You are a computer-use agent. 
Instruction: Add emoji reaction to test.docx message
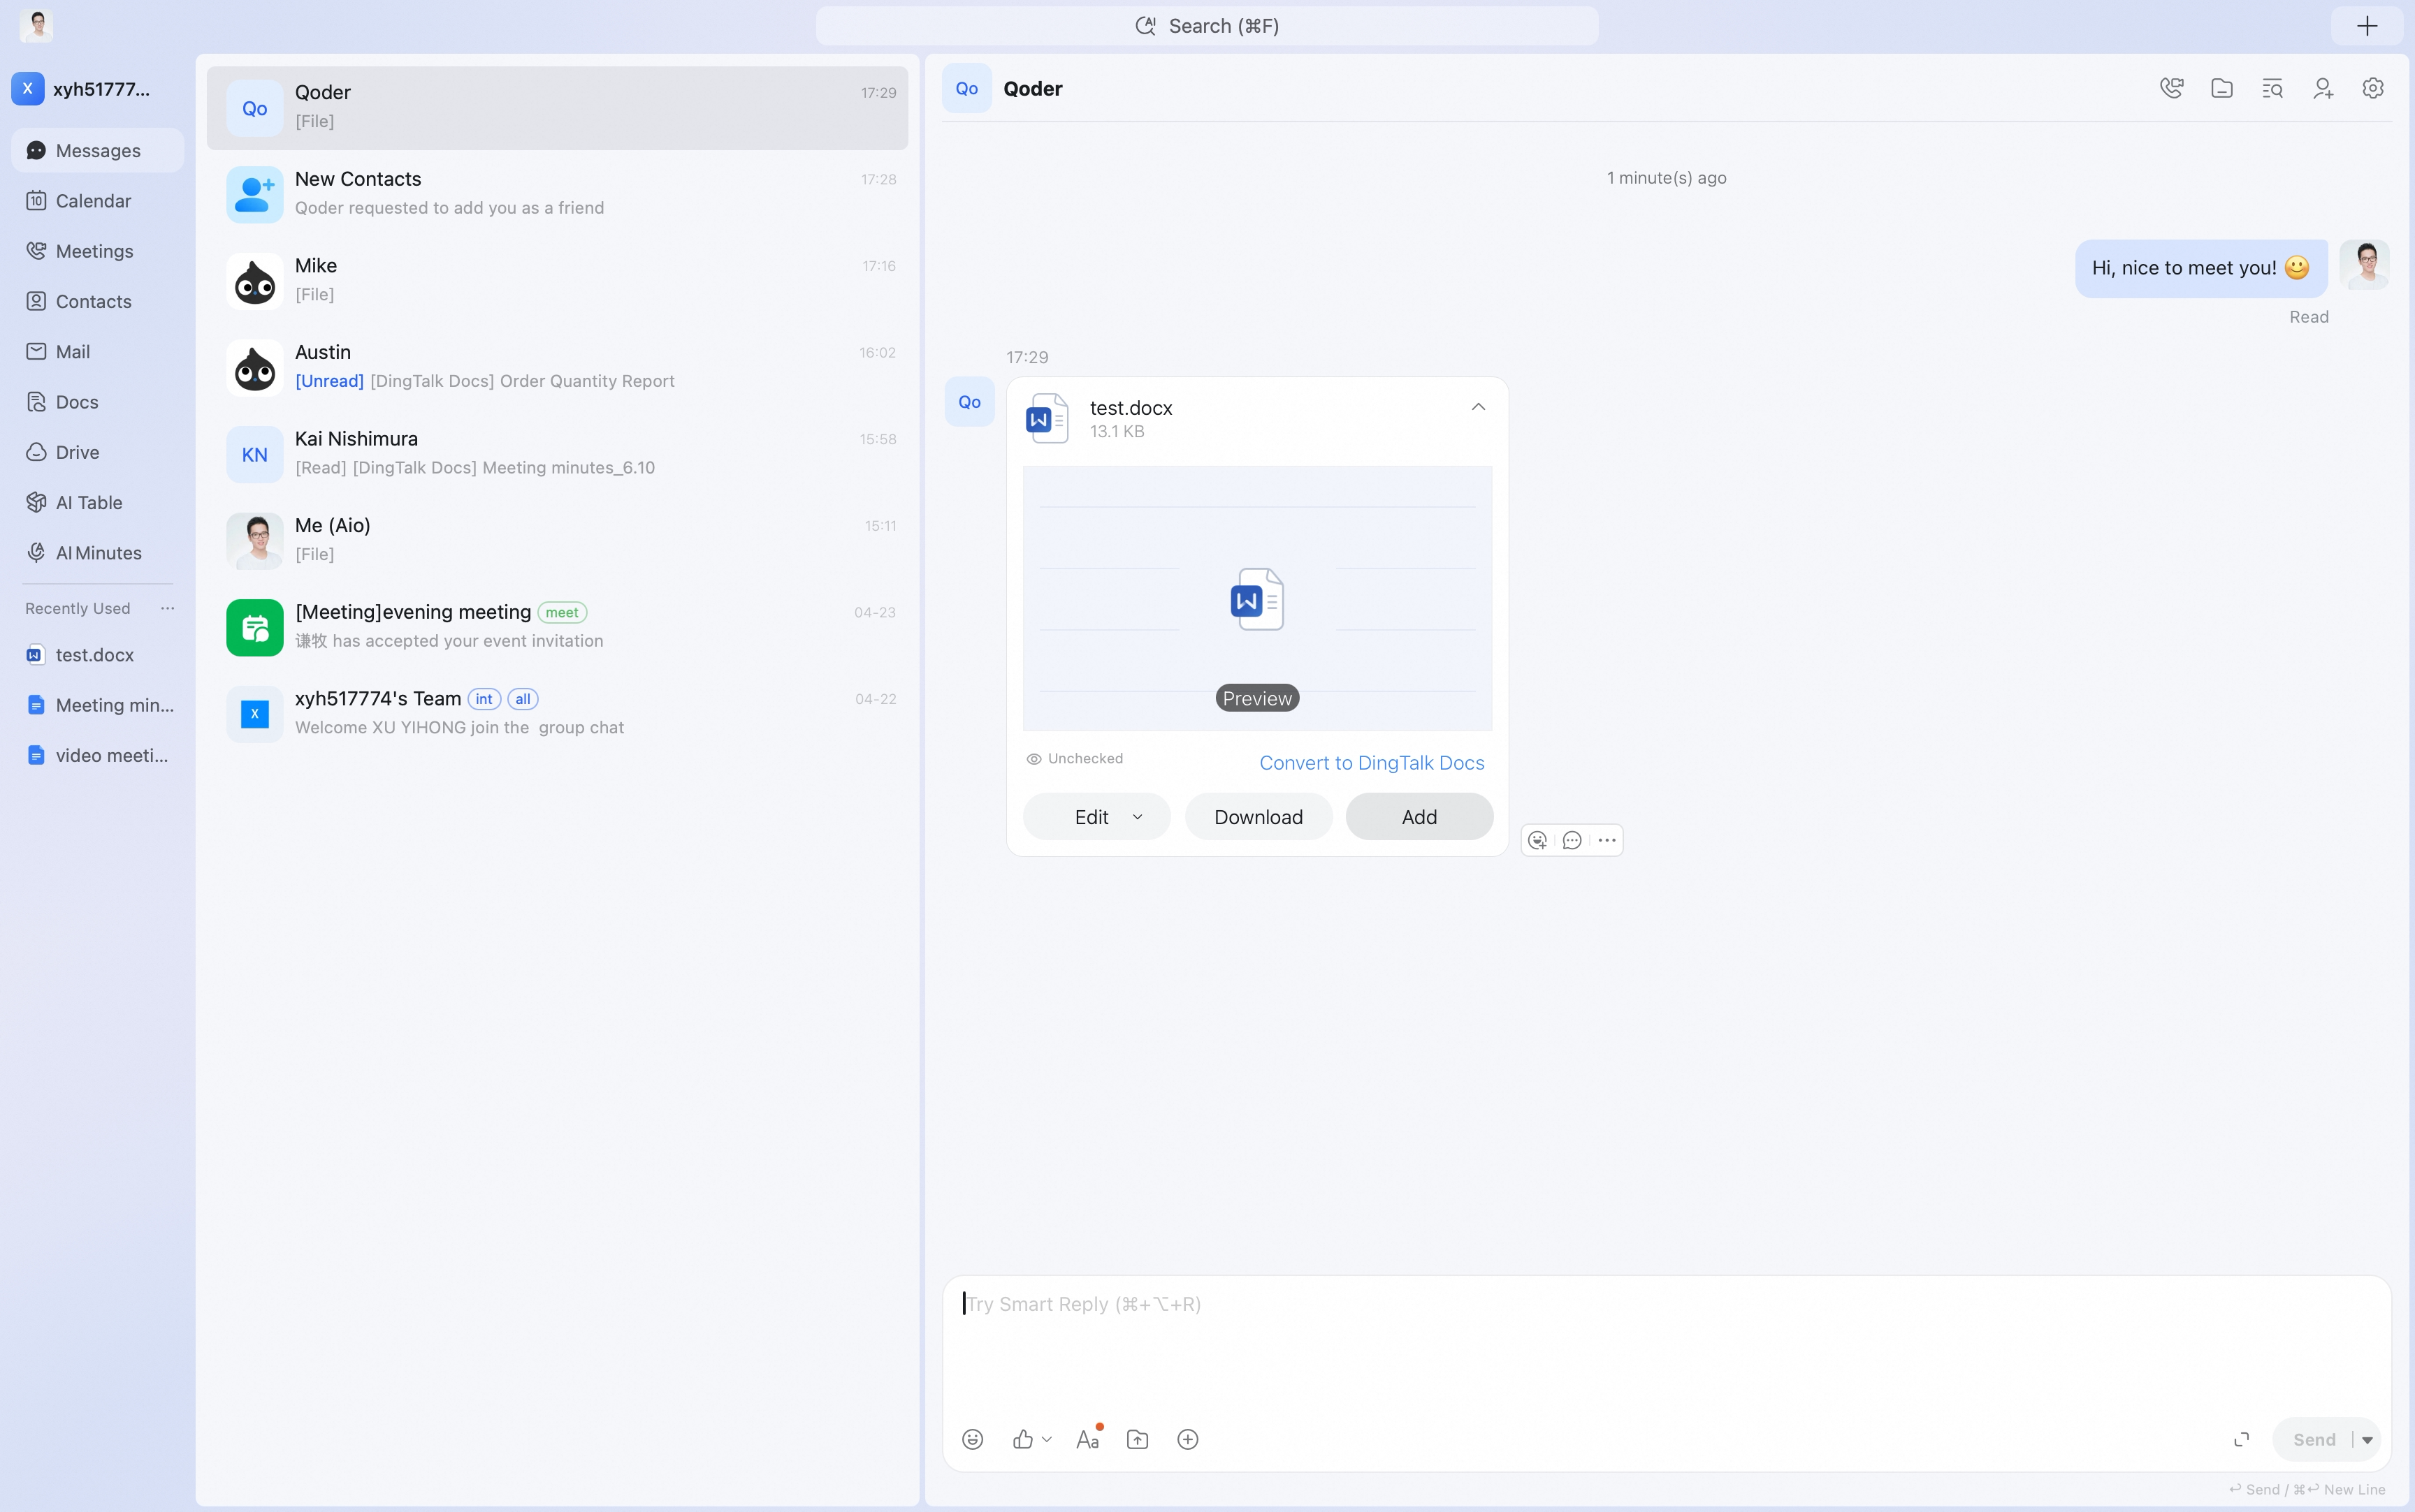[1537, 840]
